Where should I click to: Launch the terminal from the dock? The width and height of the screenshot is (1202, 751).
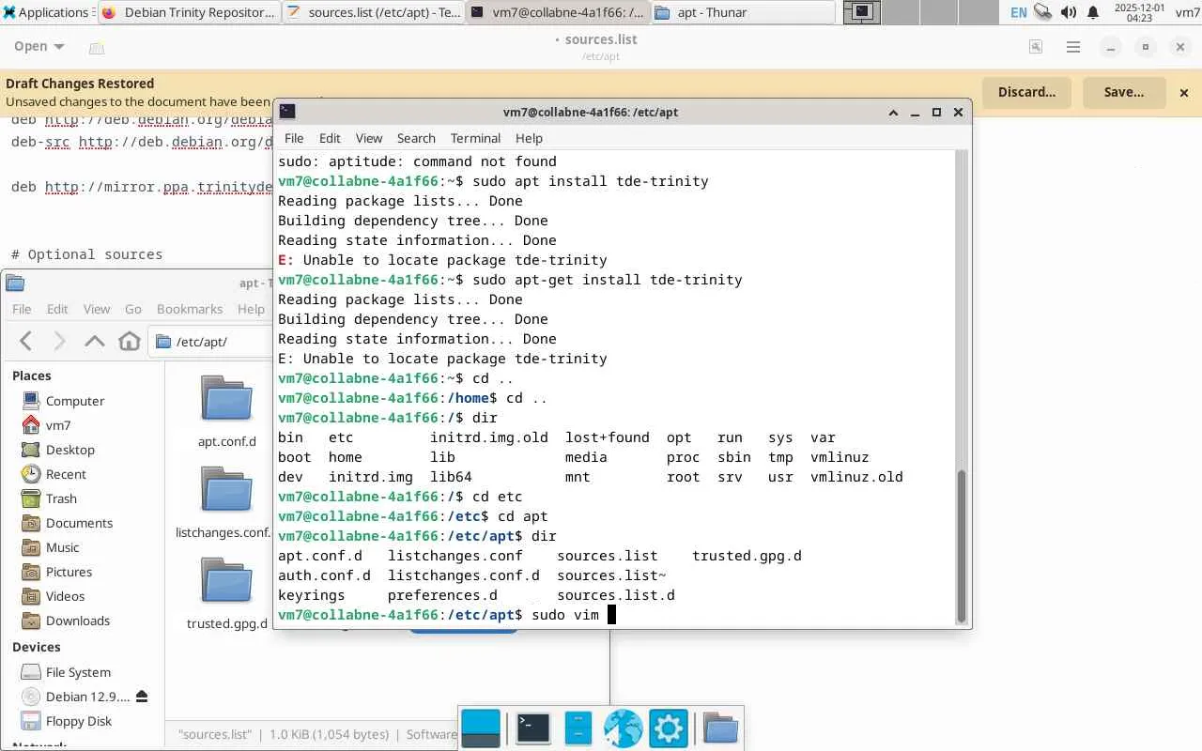point(532,728)
